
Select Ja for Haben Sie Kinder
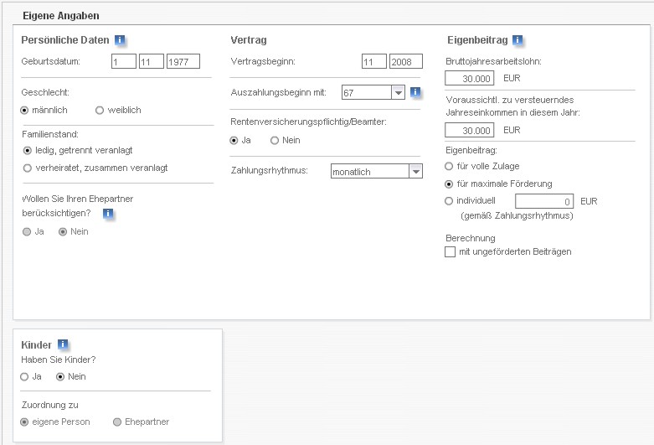tap(24, 376)
